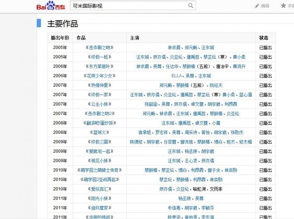Viewport: 294px width, 219px height.
Task: Open actor link 言承旭
Action: 144,133
